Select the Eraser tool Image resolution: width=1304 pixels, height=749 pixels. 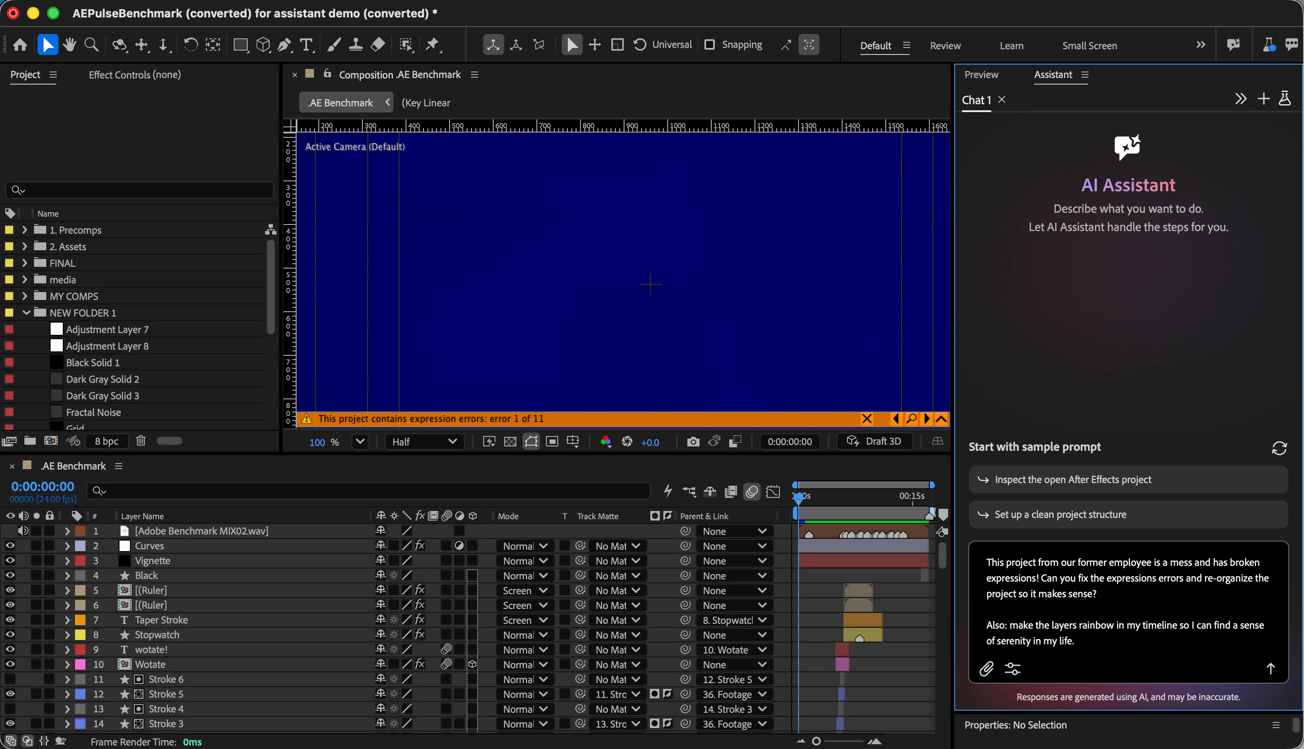click(378, 45)
